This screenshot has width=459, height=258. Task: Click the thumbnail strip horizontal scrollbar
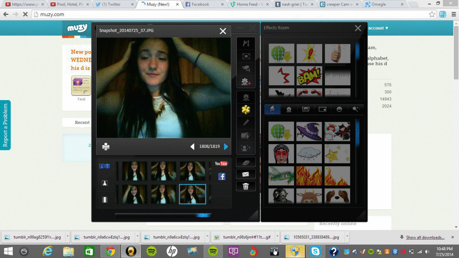coord(163,215)
